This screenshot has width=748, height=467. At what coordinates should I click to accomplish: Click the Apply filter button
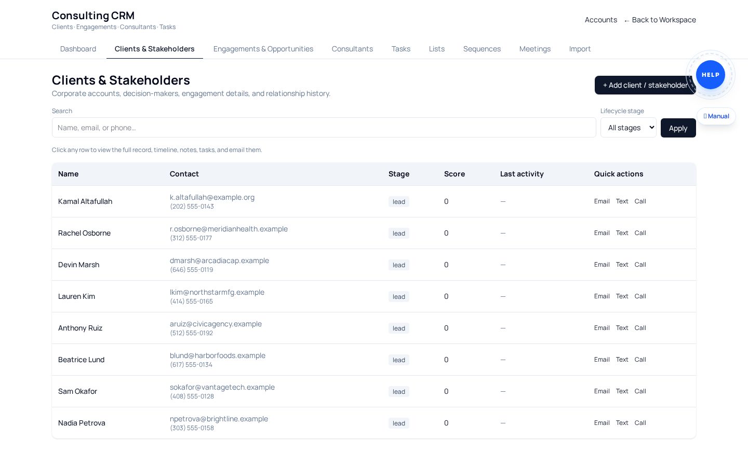[x=678, y=128]
